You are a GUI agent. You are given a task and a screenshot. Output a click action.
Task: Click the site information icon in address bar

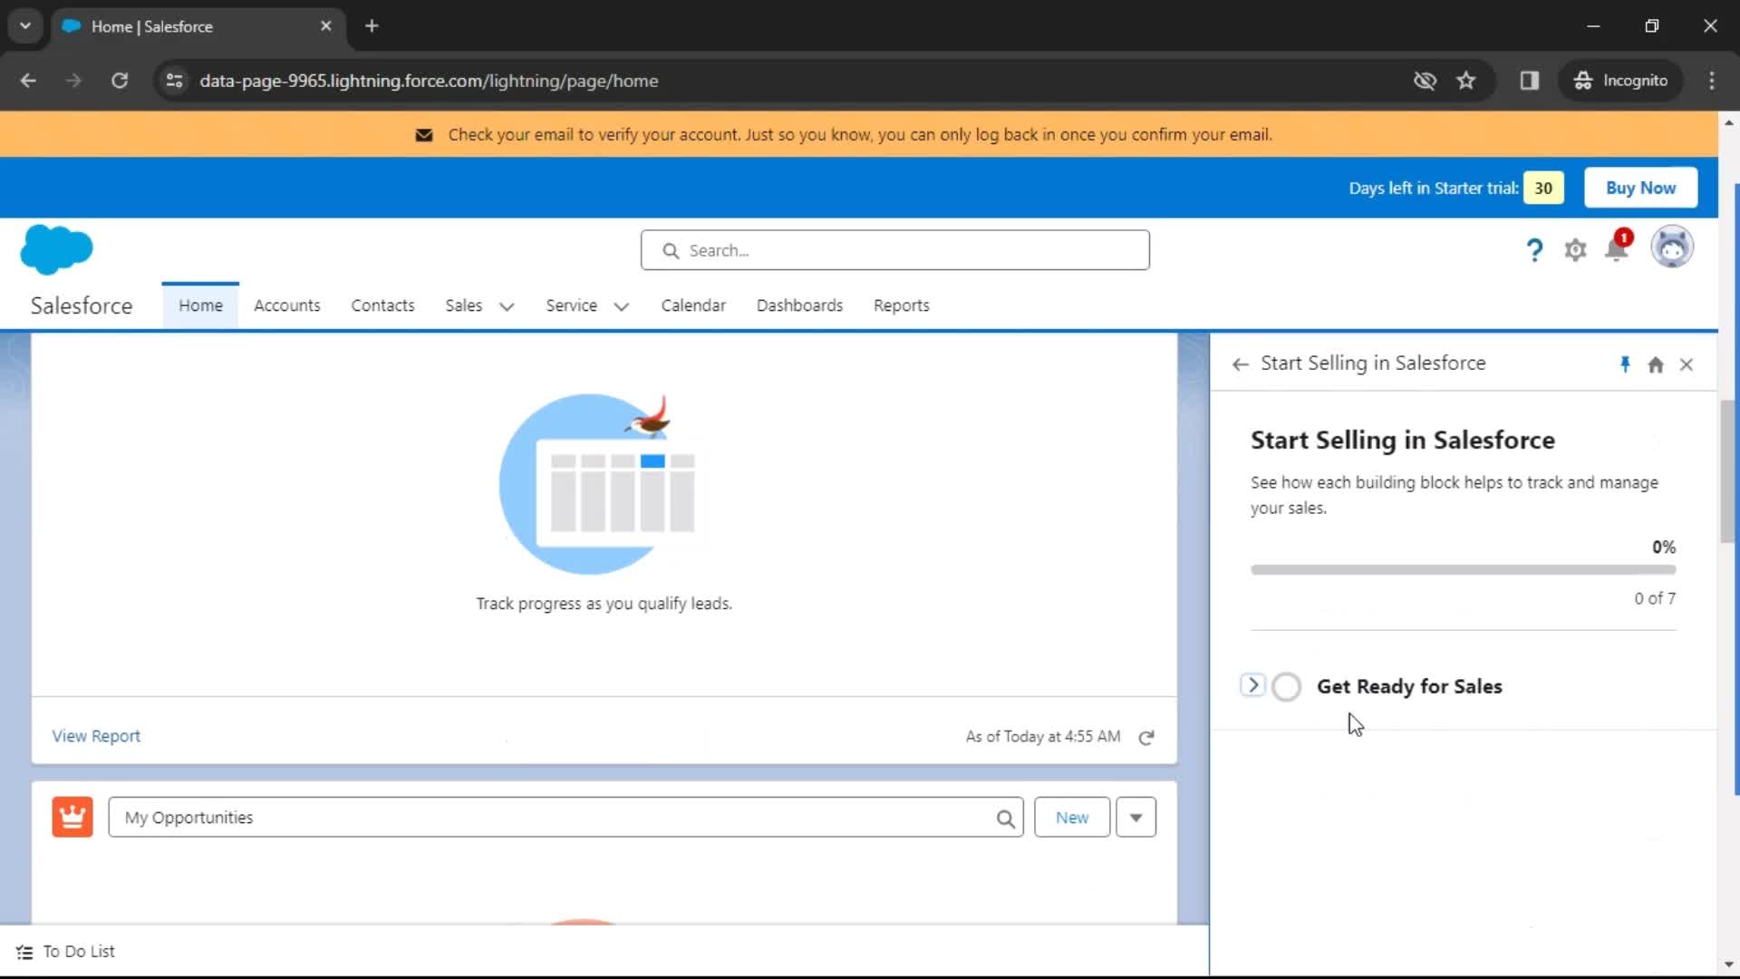[x=174, y=81]
